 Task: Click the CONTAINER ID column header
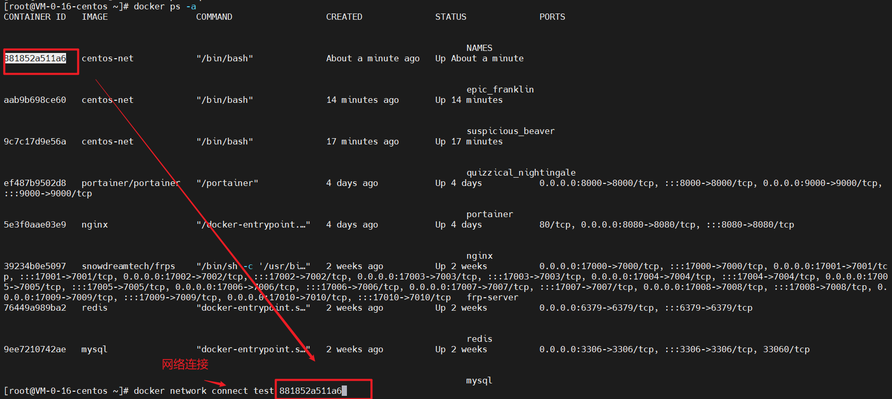(x=35, y=17)
